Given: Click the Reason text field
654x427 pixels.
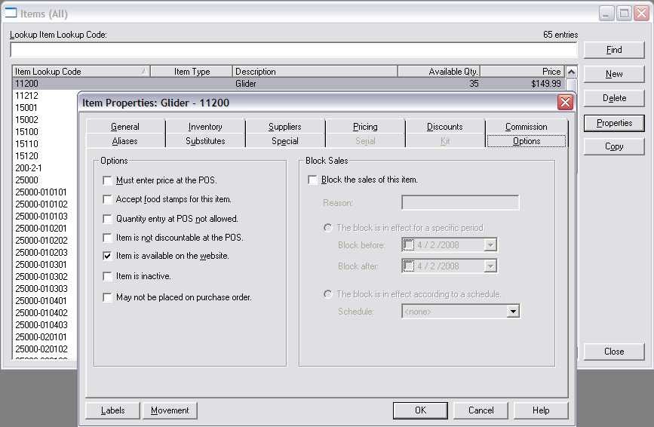Looking at the screenshot, I should click(x=460, y=203).
